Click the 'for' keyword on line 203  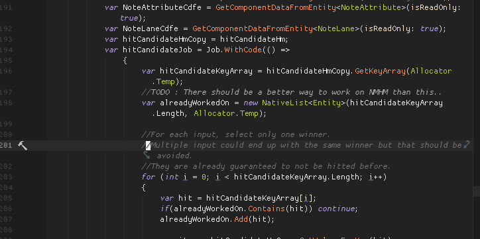149,177
